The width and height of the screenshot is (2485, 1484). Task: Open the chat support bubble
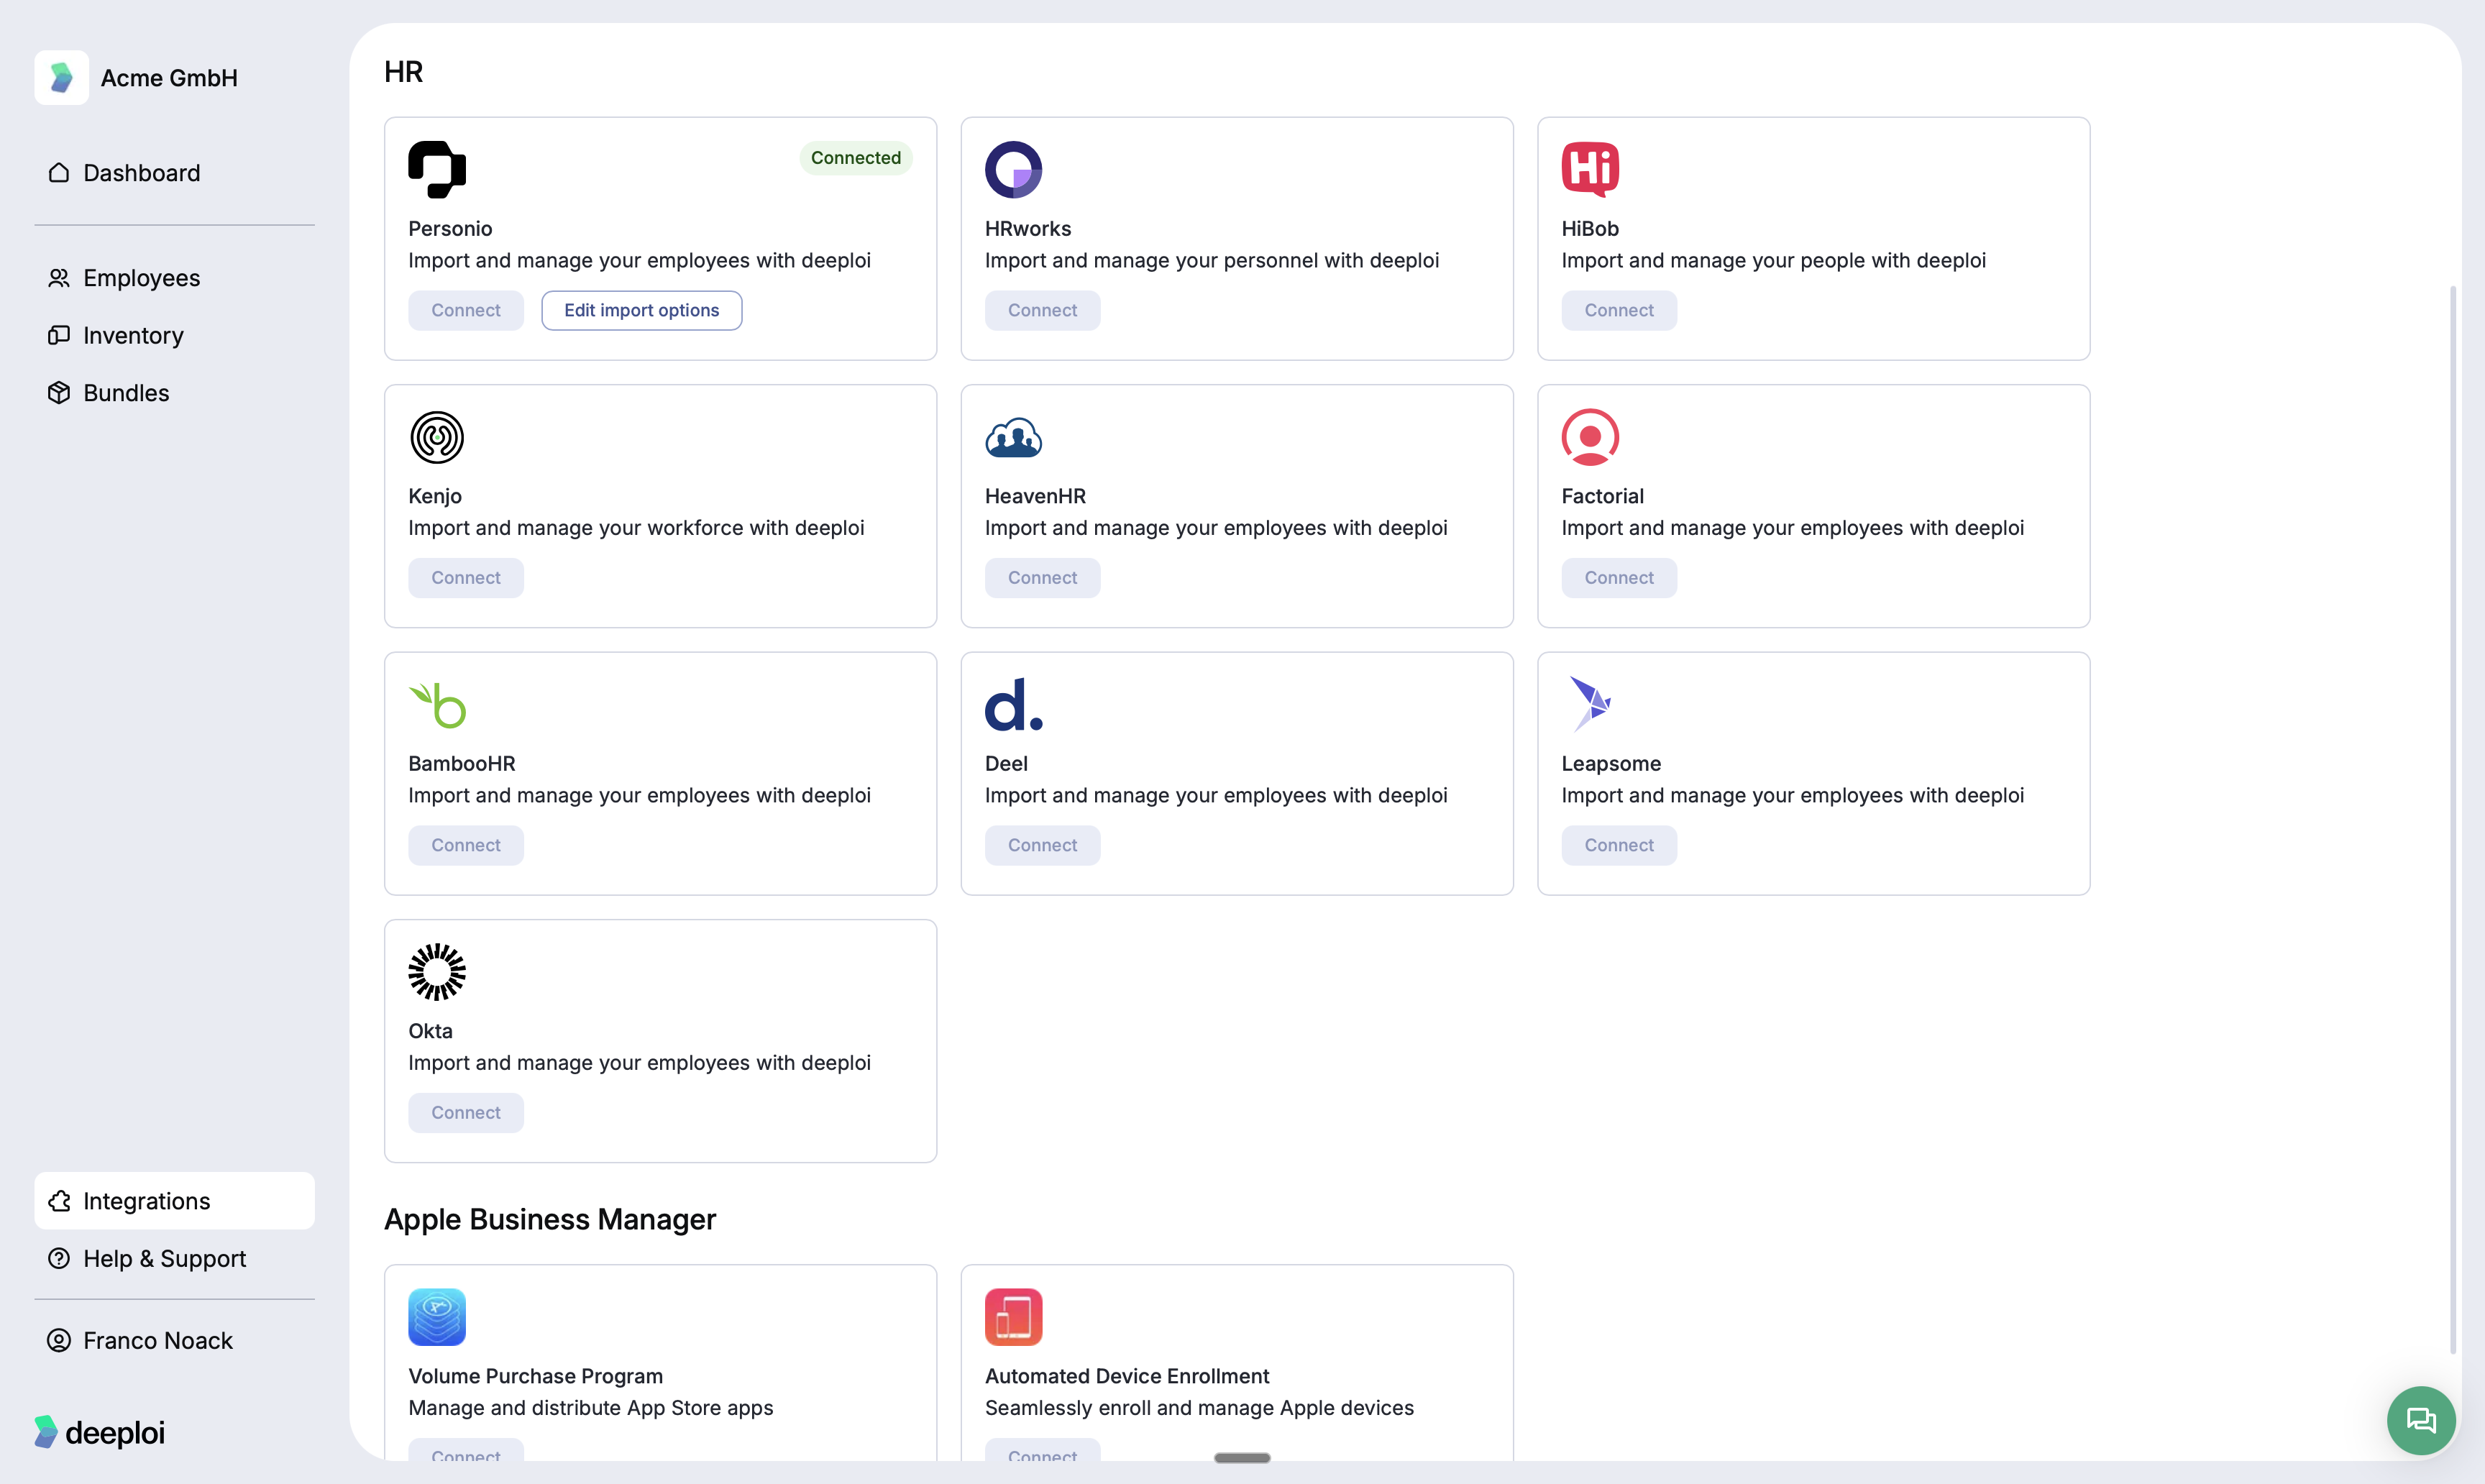tap(2421, 1420)
